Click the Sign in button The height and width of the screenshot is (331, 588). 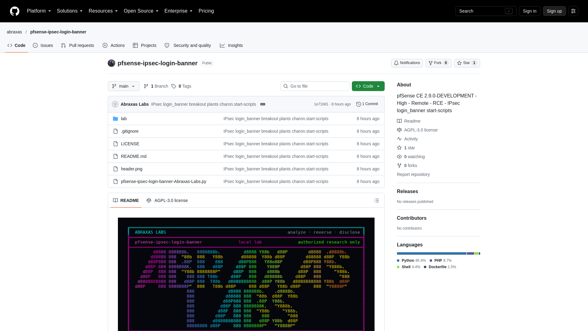530,11
